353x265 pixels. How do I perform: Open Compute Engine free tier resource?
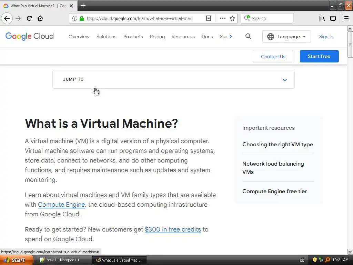point(274,191)
